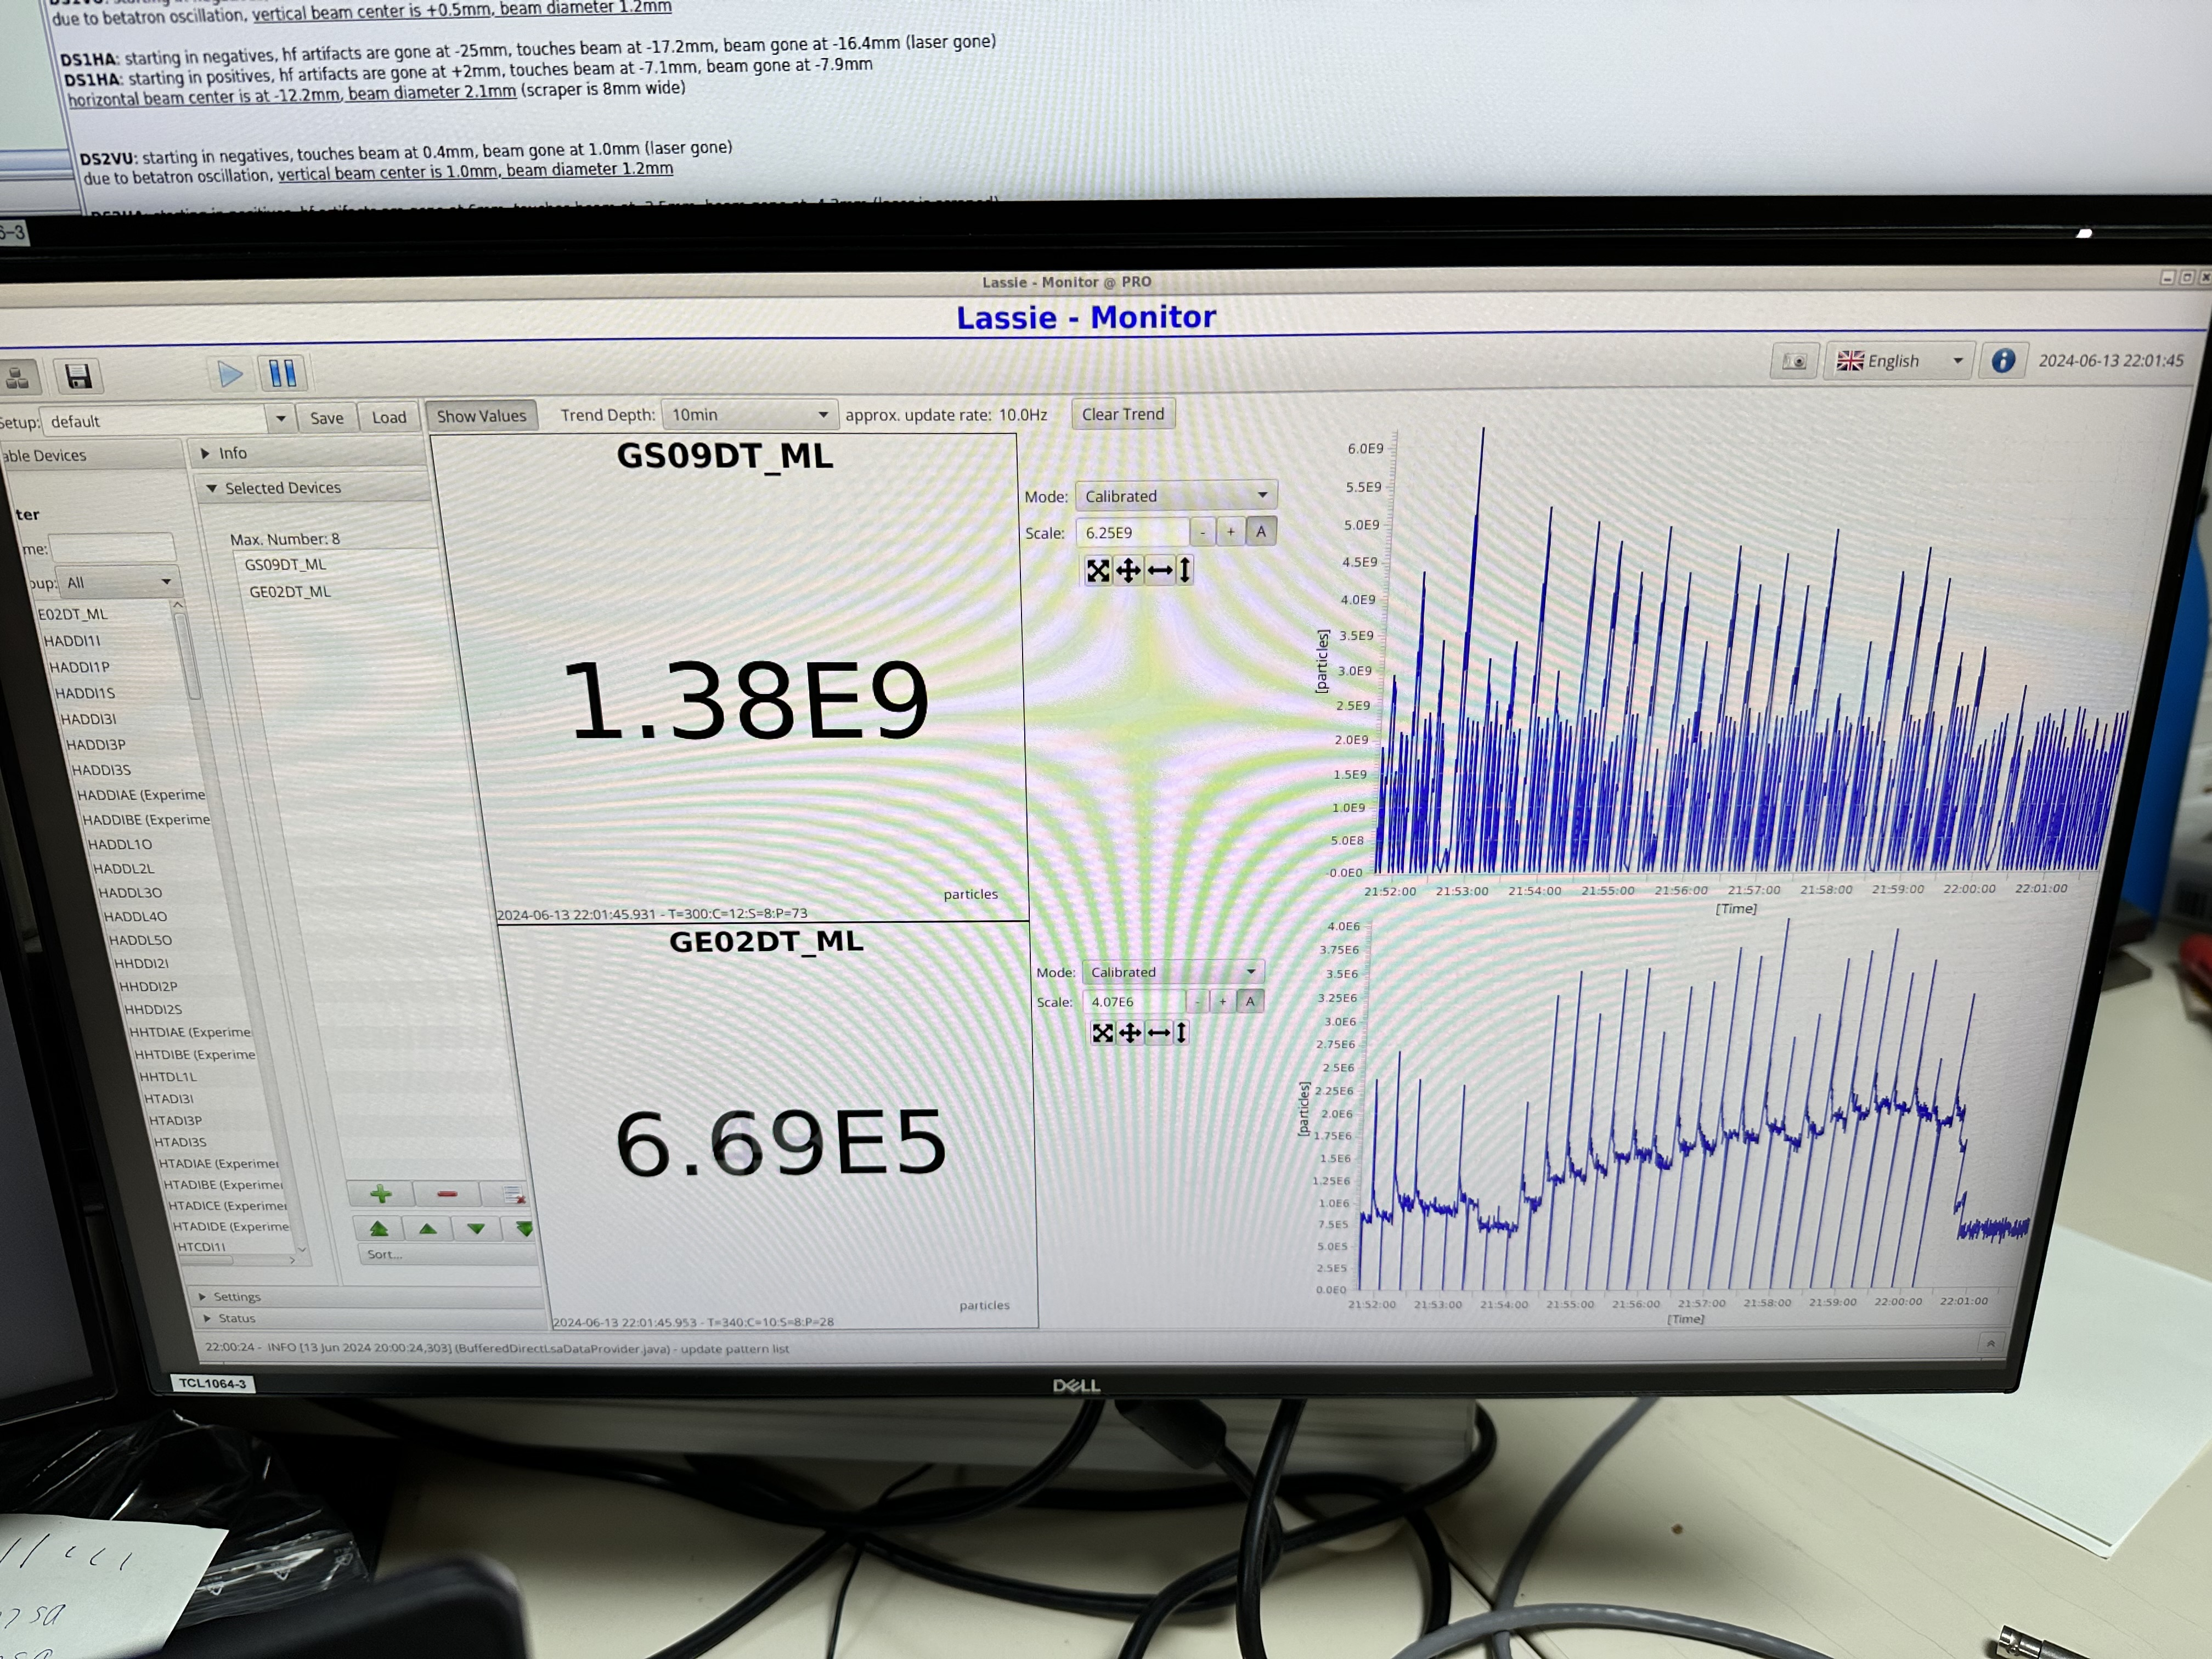Click fit-all zoom icon for GS09DT_ML plot
Screen dimensions: 2212x1659
(x=1098, y=570)
